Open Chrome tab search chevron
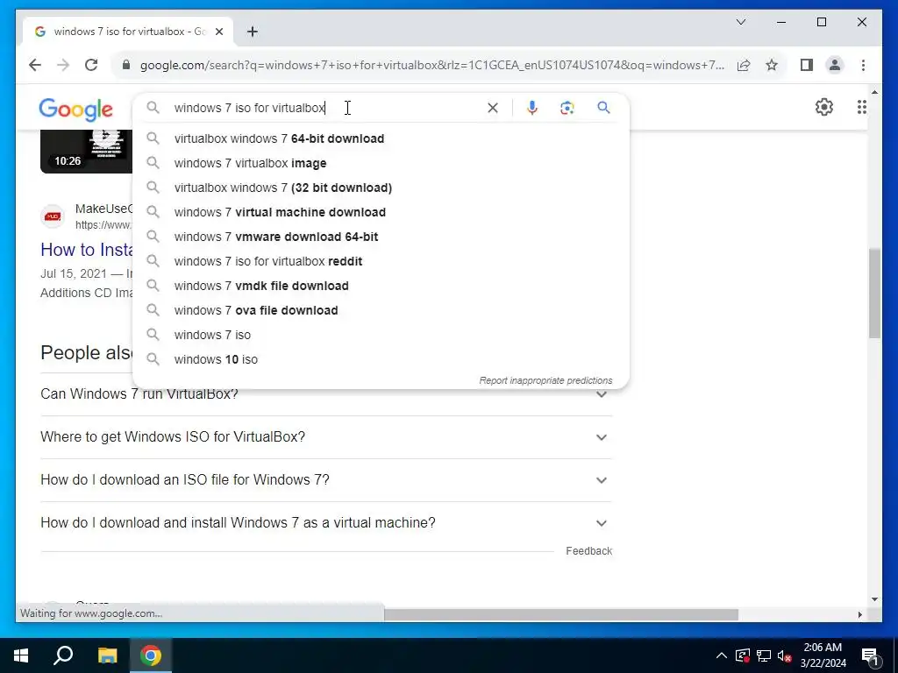The height and width of the screenshot is (673, 898). [x=740, y=22]
